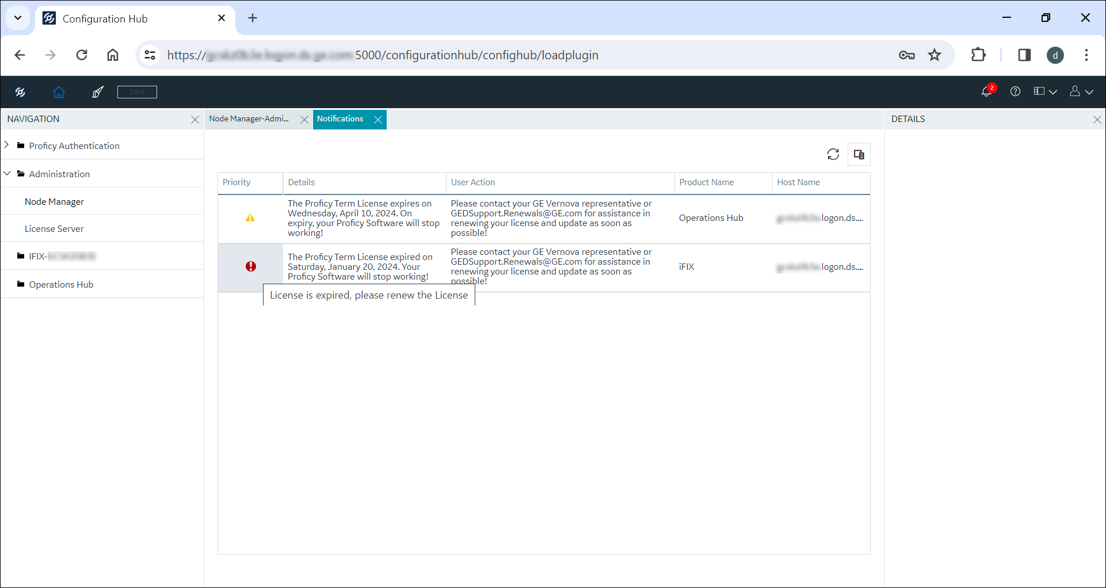This screenshot has width=1106, height=588.
Task: Select the license expired January 20 details
Action: 360,267
